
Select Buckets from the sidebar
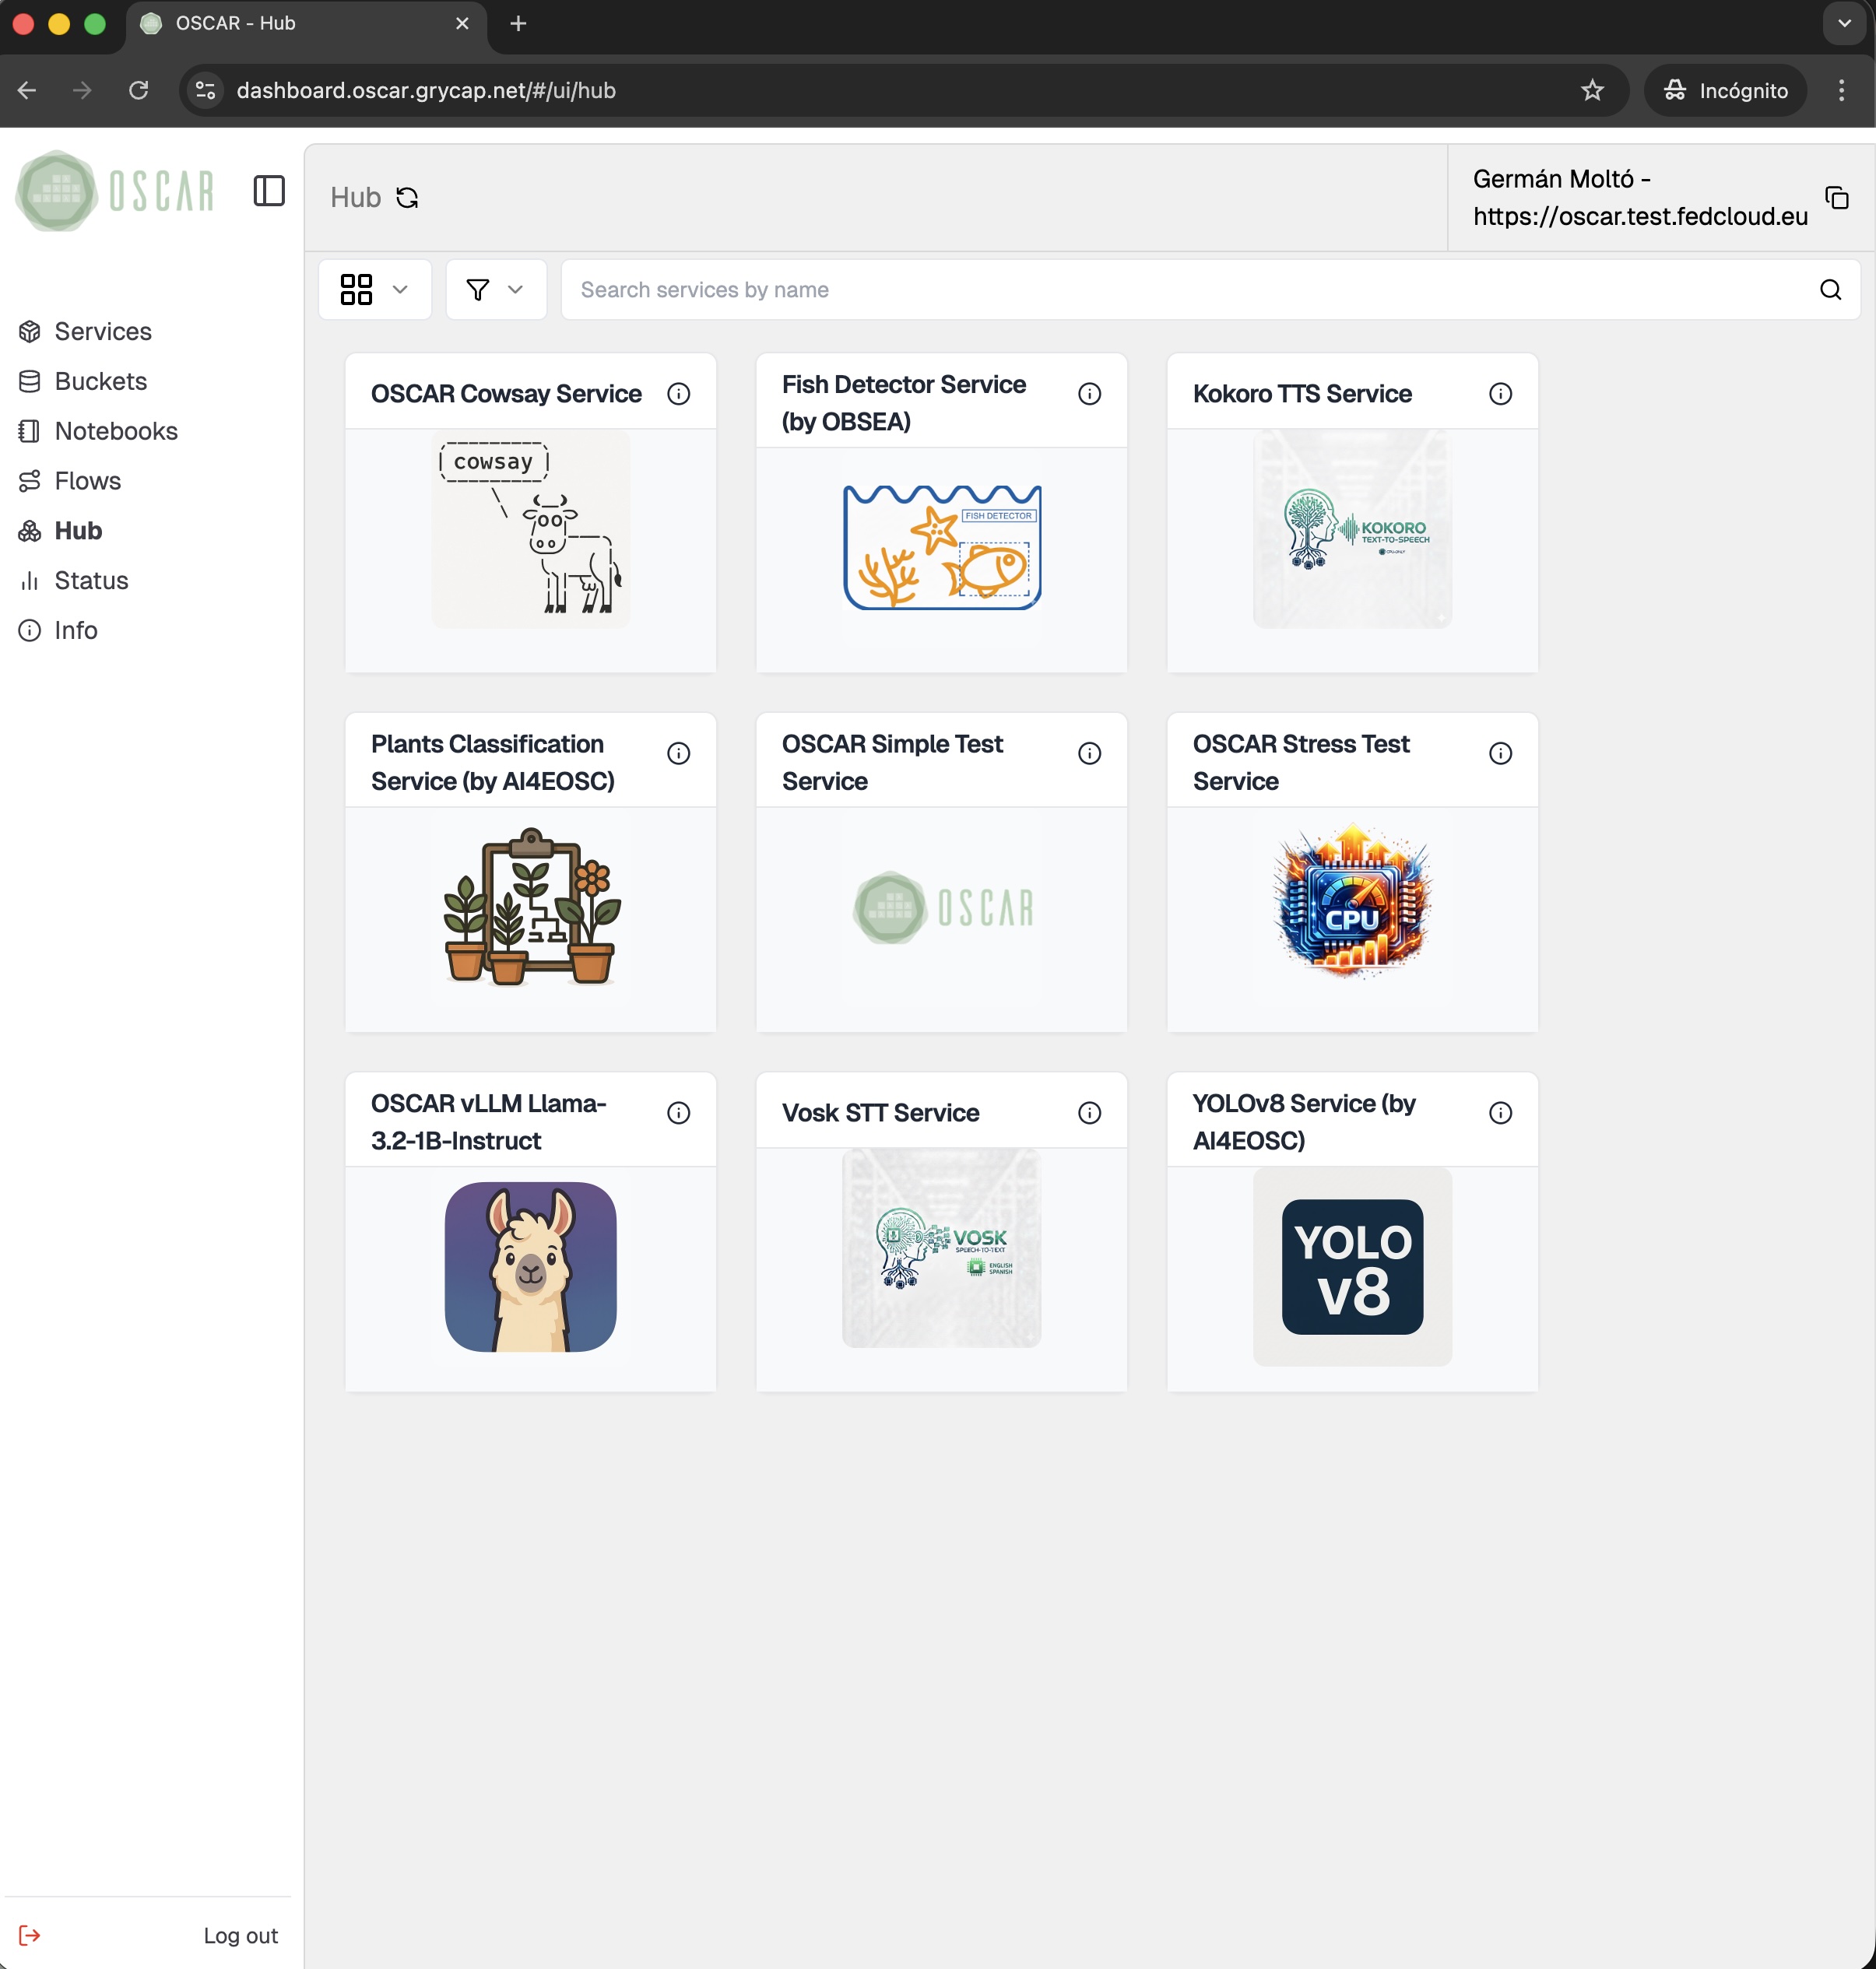click(100, 381)
